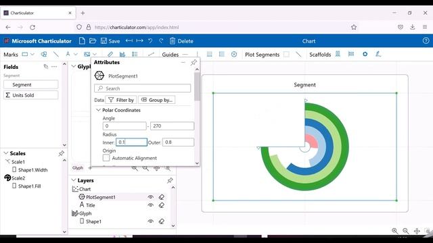The width and height of the screenshot is (433, 243).
Task: Create a new chart with the New file icon
Action: click(x=82, y=41)
